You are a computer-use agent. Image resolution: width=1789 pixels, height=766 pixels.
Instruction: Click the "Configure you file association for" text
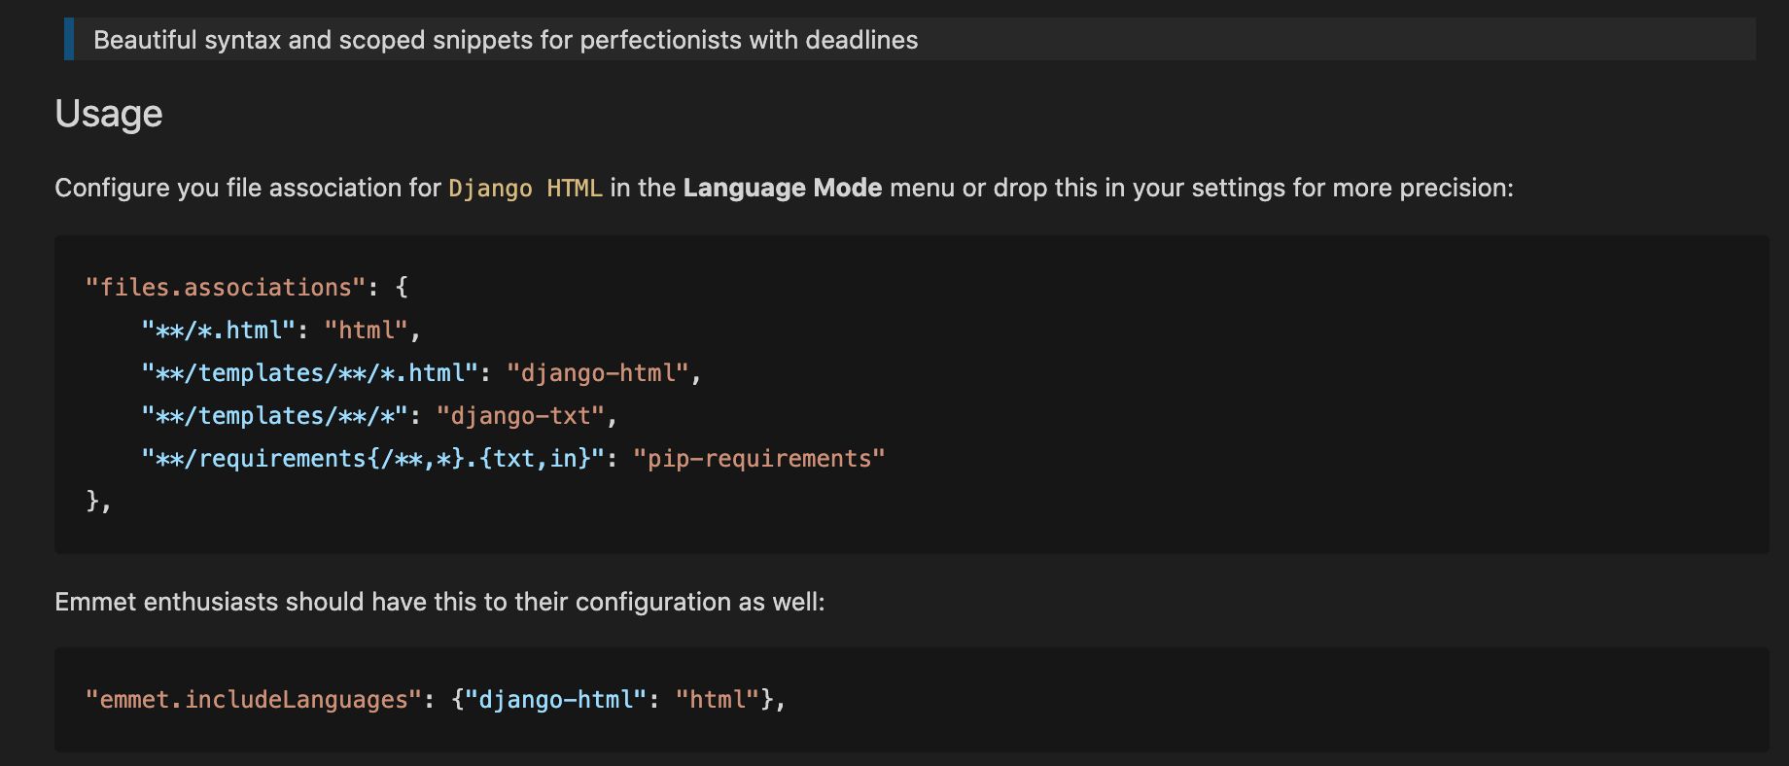[248, 188]
